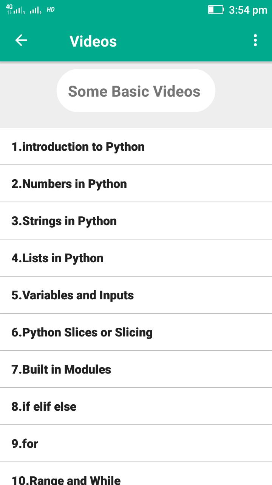The width and height of the screenshot is (272, 485).
Task: Choose 10.Range and While lesson
Action: 136,474
